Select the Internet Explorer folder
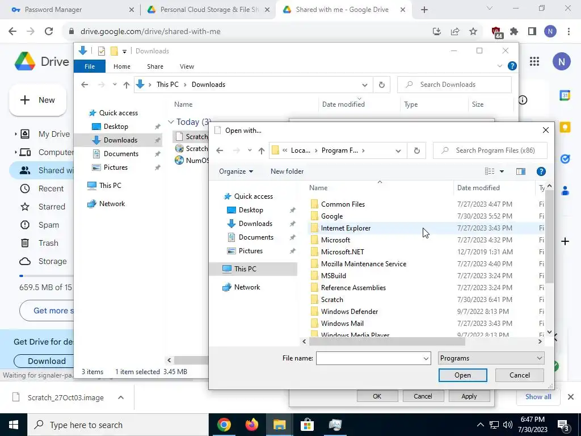The image size is (581, 436). click(x=346, y=228)
